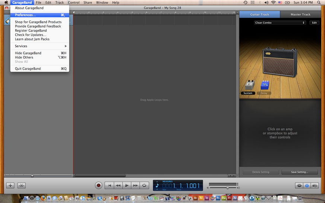This screenshot has width=325, height=203.
Task: Switch to the Master Track tab
Action: point(300,15)
